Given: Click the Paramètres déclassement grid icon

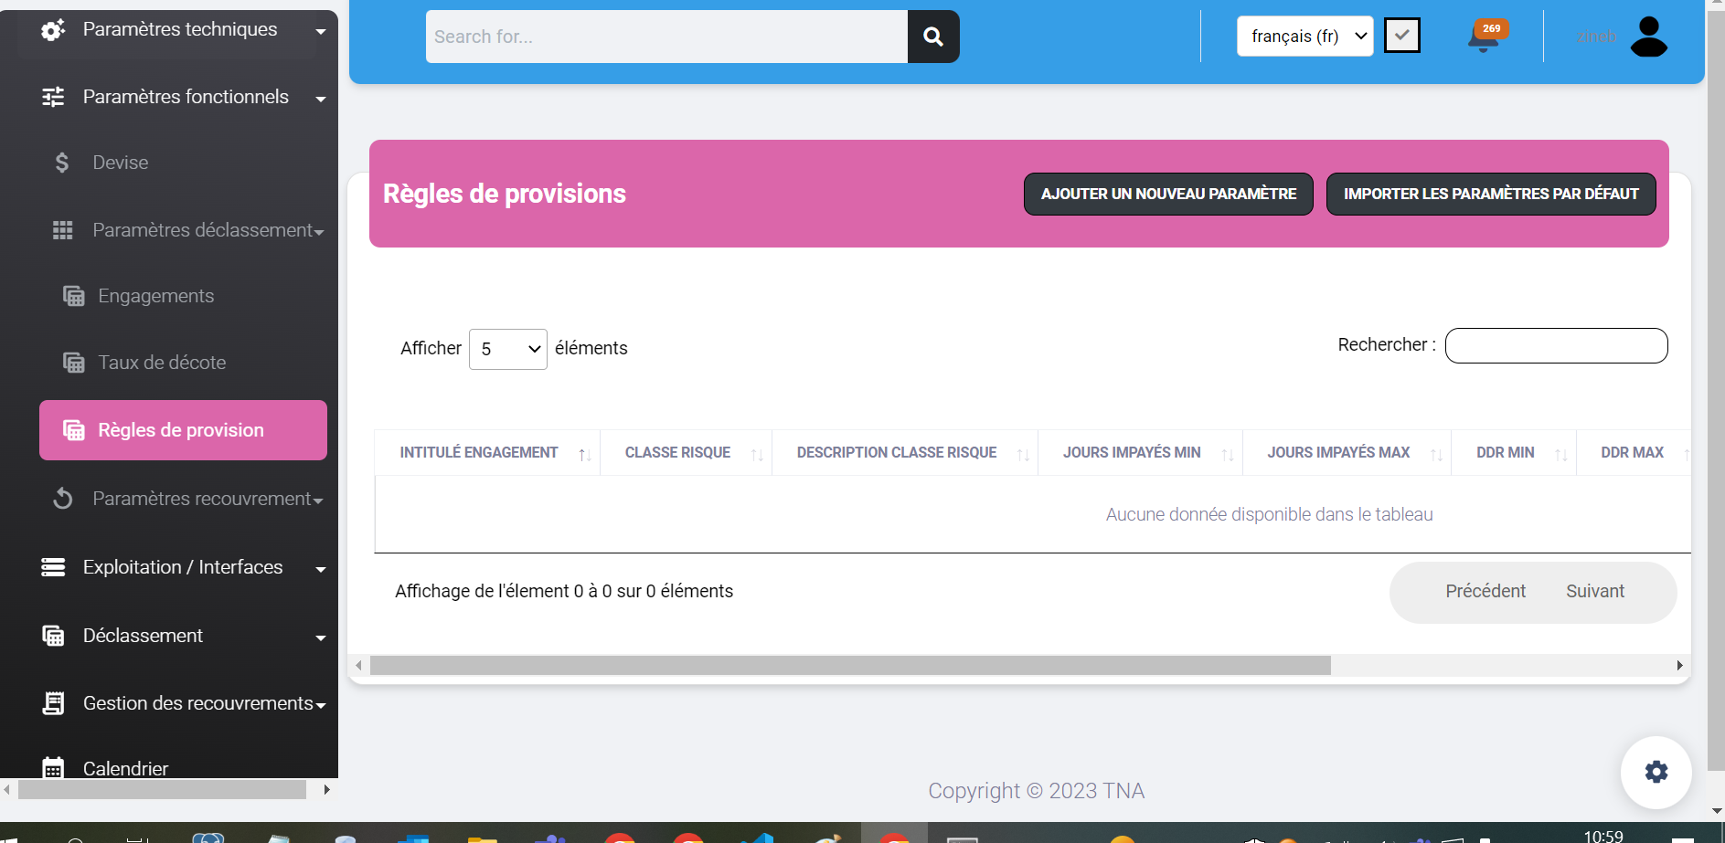Looking at the screenshot, I should coord(62,230).
